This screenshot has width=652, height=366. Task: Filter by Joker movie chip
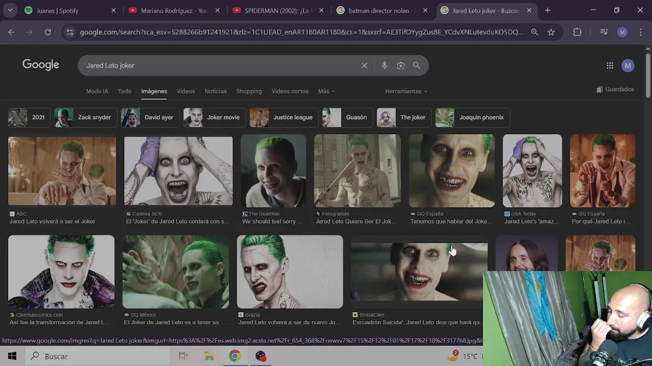(x=215, y=117)
